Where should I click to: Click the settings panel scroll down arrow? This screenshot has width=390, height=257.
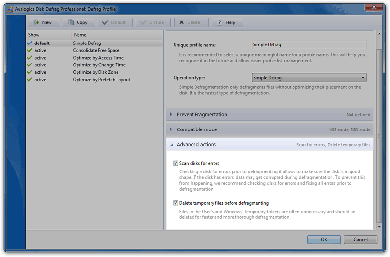coord(379,227)
